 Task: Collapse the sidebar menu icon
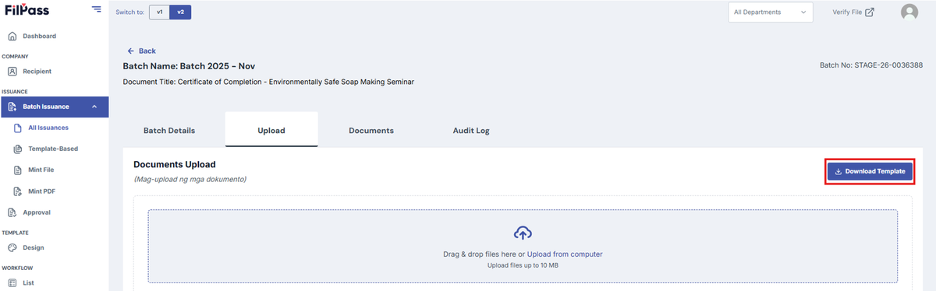(96, 9)
